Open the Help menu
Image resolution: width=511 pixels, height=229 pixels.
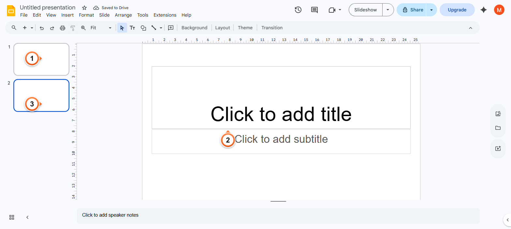coord(186,15)
